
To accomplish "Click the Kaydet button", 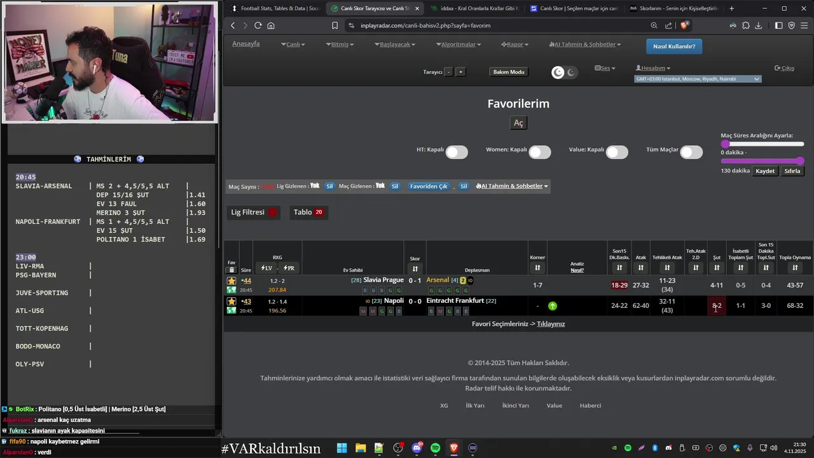I will (765, 171).
